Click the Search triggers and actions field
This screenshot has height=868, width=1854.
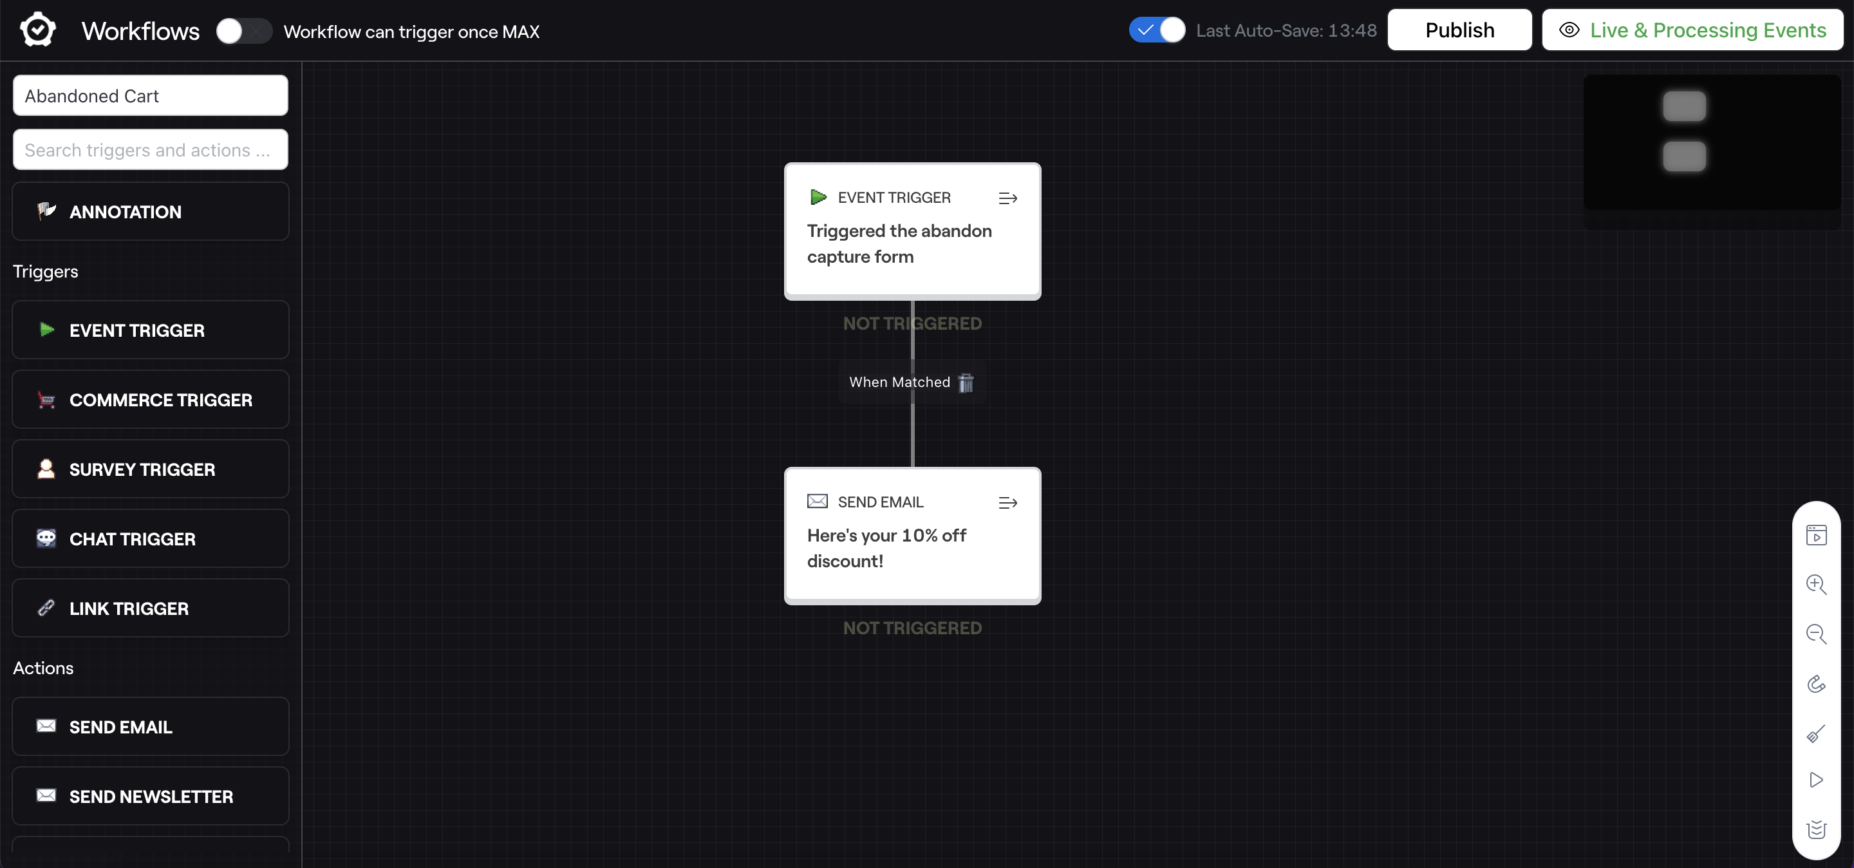click(x=151, y=149)
